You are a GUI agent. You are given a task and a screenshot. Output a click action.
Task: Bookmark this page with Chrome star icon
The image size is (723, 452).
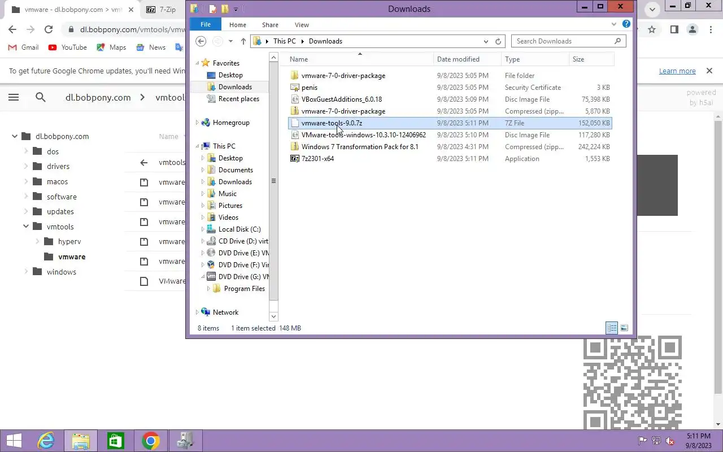click(x=652, y=29)
